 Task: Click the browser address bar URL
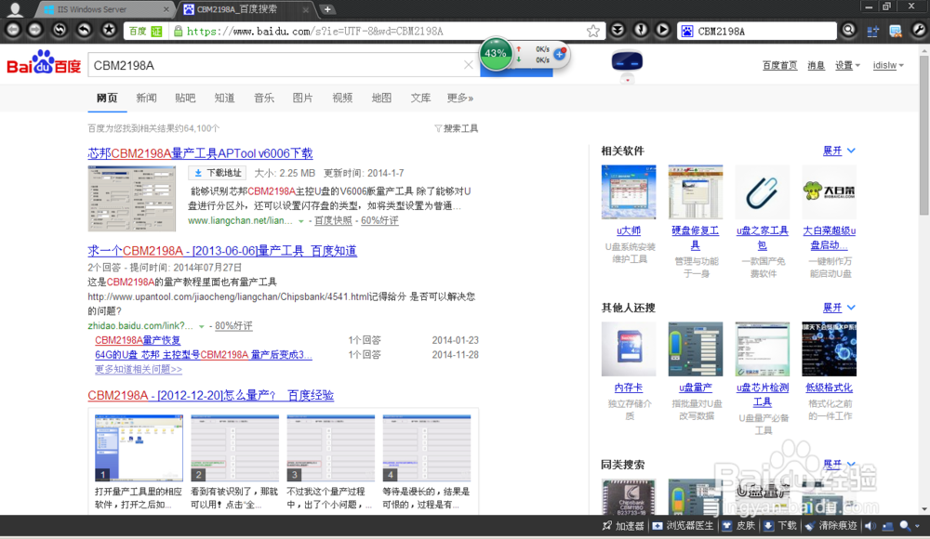(314, 31)
